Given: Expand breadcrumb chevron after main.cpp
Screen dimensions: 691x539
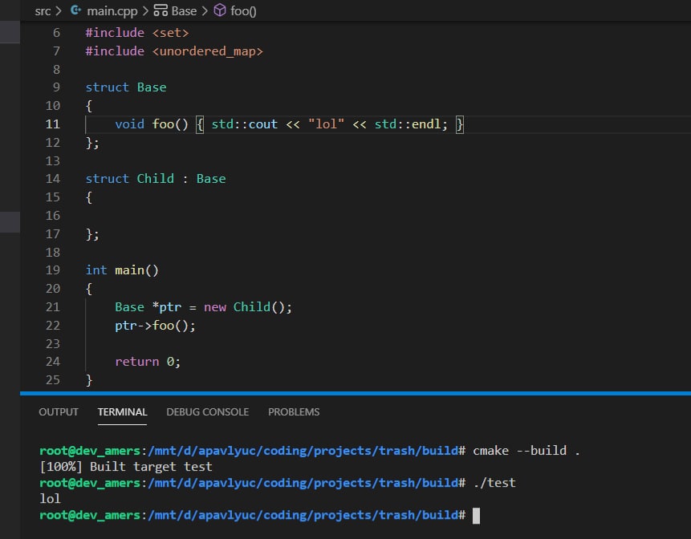Looking at the screenshot, I should (145, 11).
